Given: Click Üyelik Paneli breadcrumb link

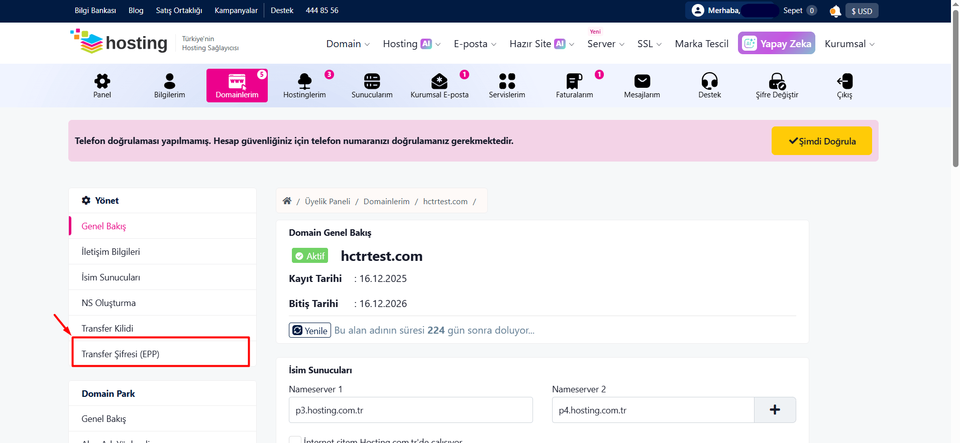Looking at the screenshot, I should click(x=328, y=201).
